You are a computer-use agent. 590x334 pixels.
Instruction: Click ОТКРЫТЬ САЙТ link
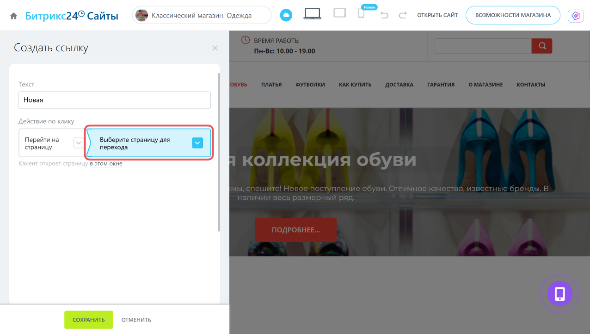(437, 15)
